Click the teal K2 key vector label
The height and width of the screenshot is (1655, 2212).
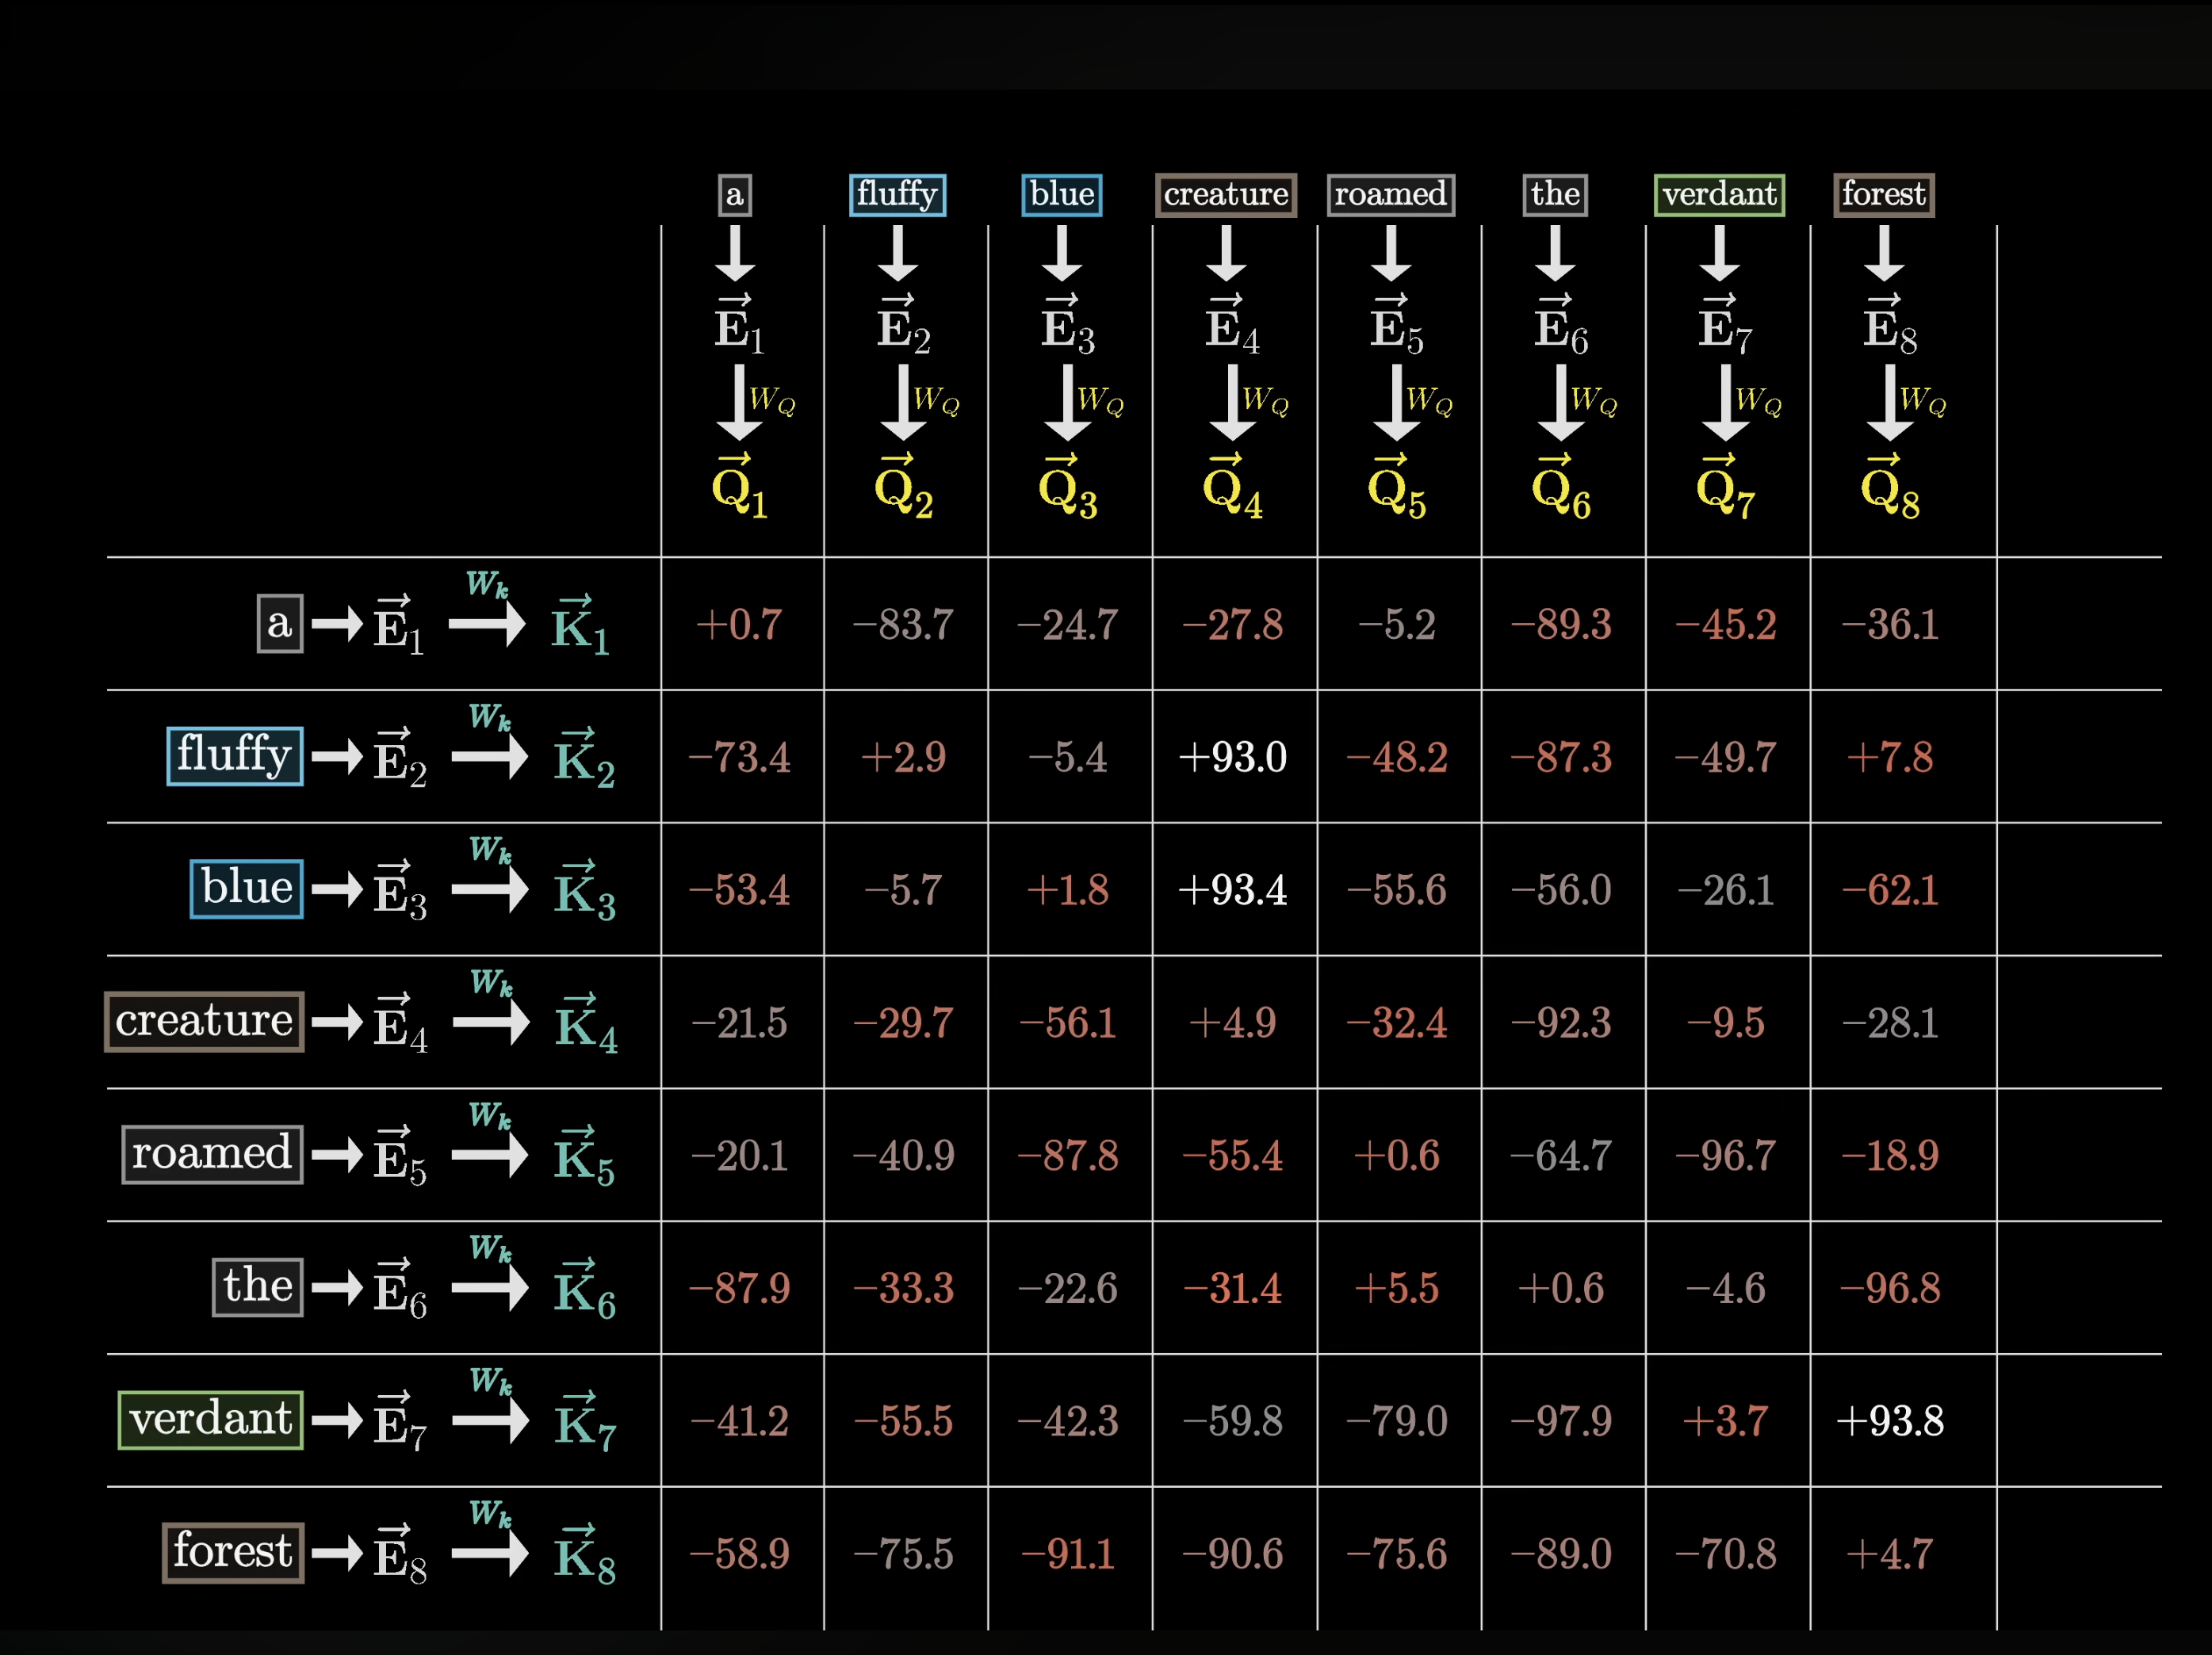click(584, 758)
